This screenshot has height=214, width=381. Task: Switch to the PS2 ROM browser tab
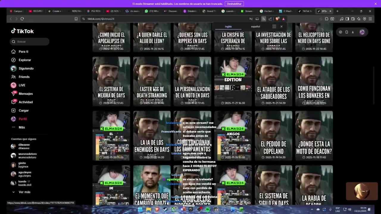point(94,11)
